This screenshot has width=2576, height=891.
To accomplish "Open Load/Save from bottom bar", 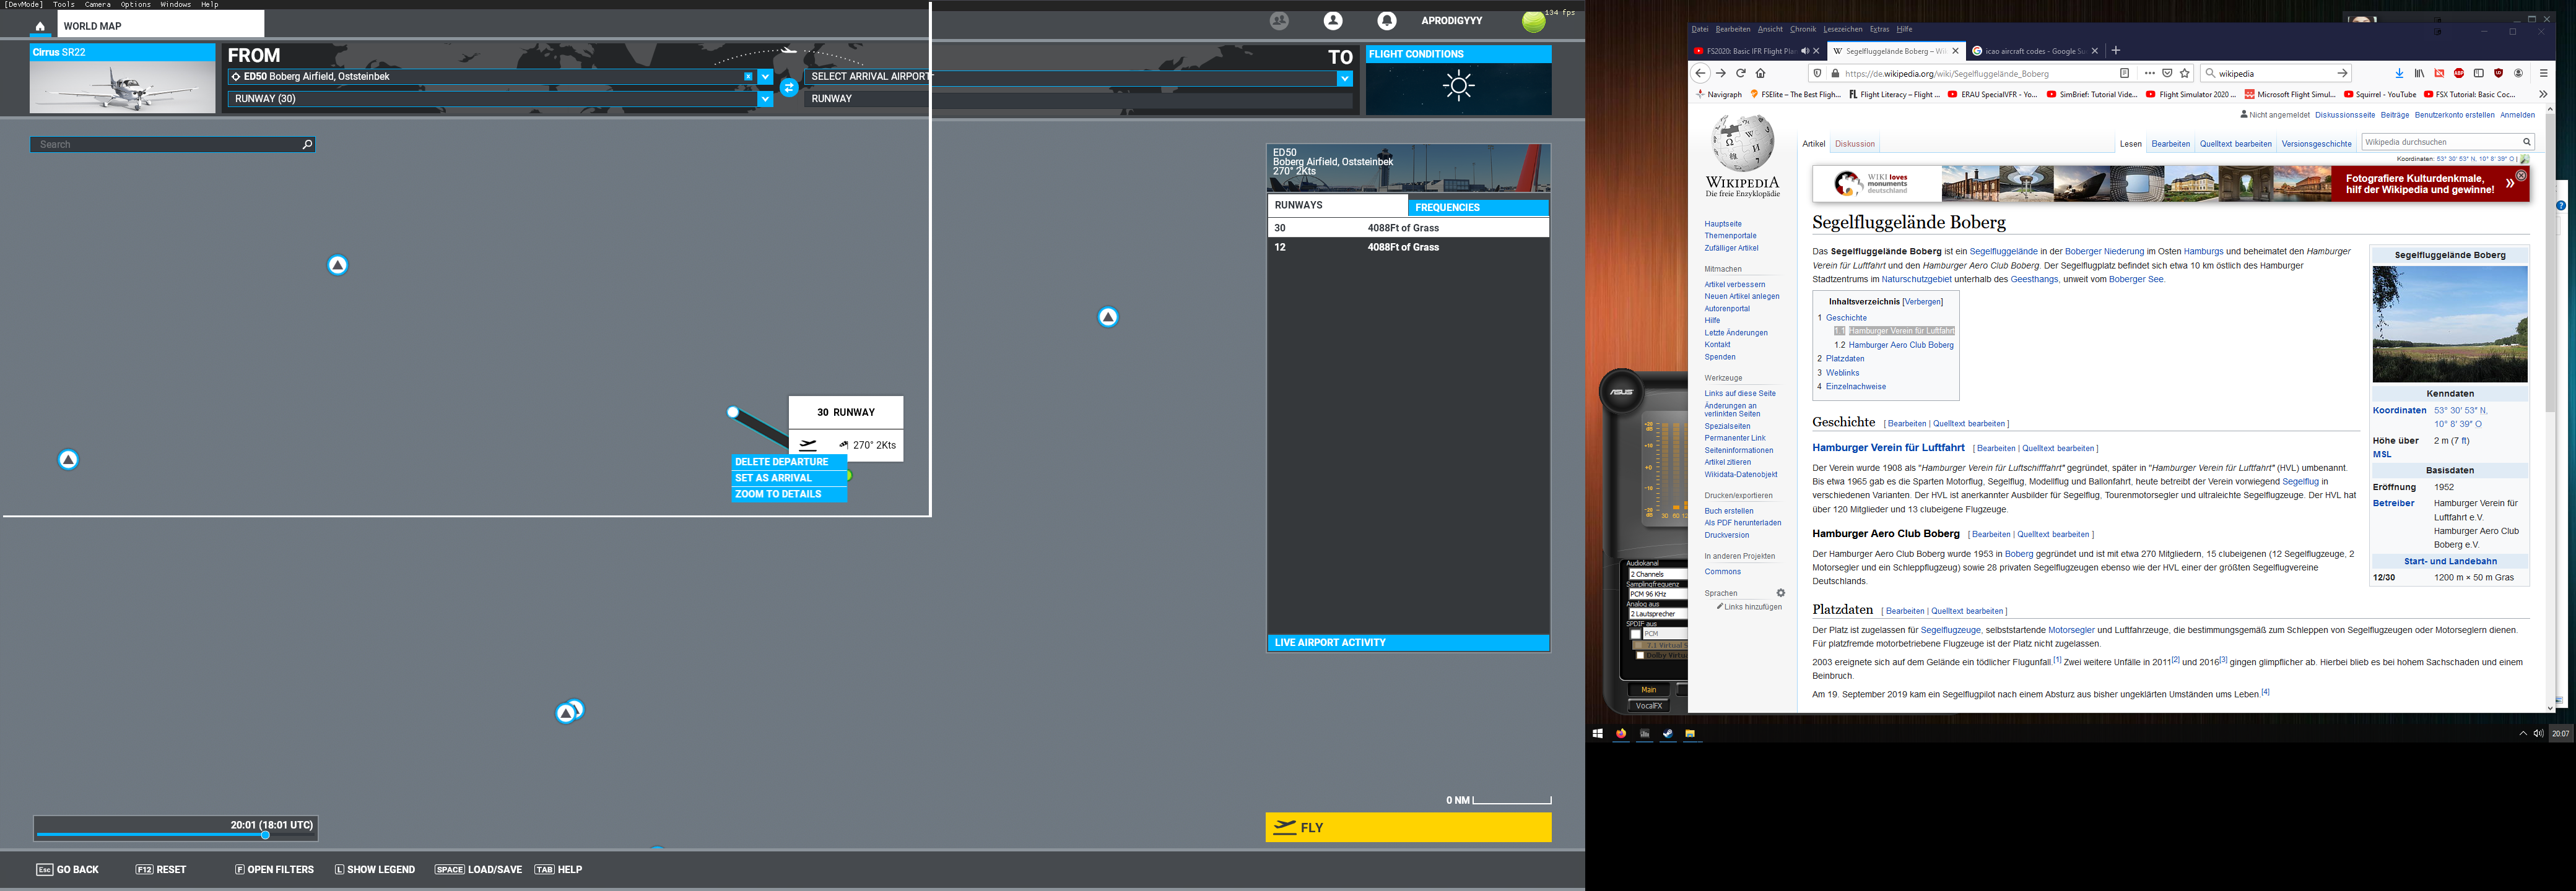I will click(x=478, y=870).
